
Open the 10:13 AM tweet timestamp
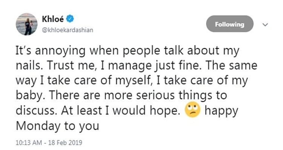tap(29, 143)
